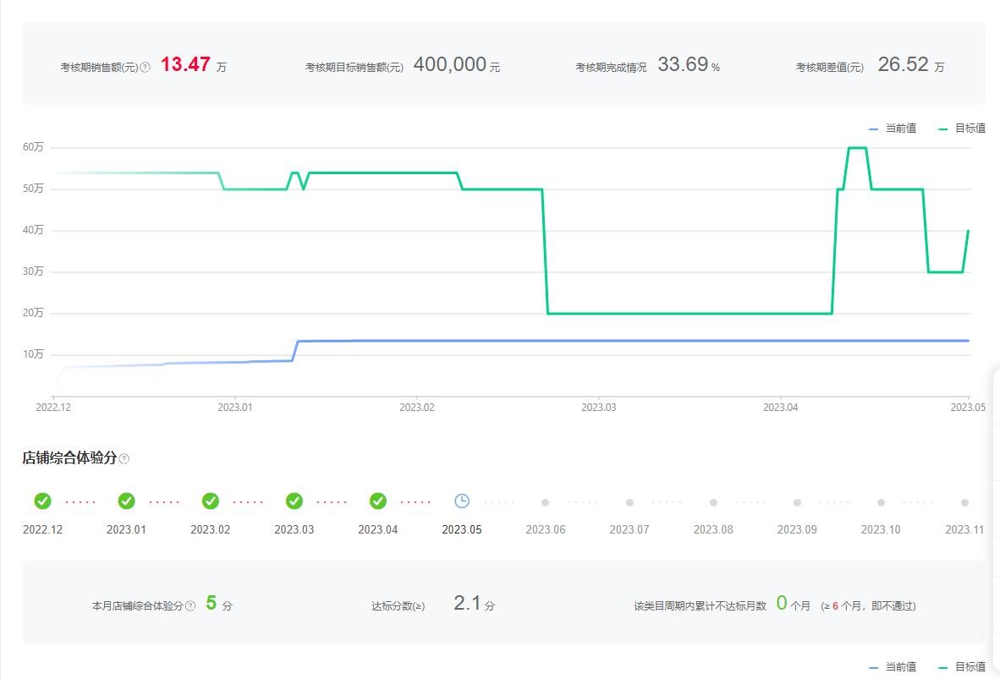Click the 考核期目标销售额(元) label
This screenshot has height=679, width=1000.
pos(354,67)
